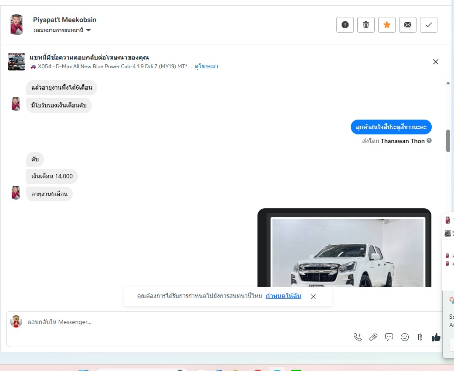Mark conversation done with checkmark button

[x=429, y=25]
